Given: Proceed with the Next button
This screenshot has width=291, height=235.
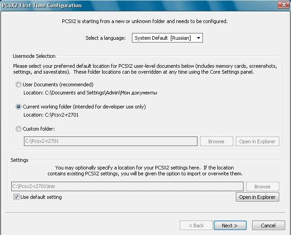Looking at the screenshot, I should 230,226.
